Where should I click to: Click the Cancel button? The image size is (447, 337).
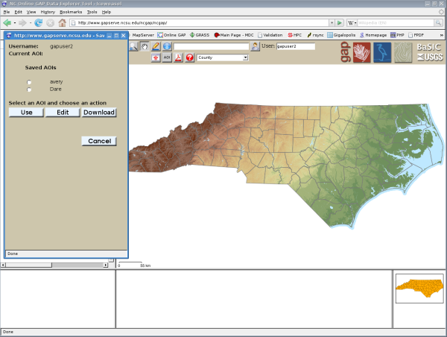(99, 141)
